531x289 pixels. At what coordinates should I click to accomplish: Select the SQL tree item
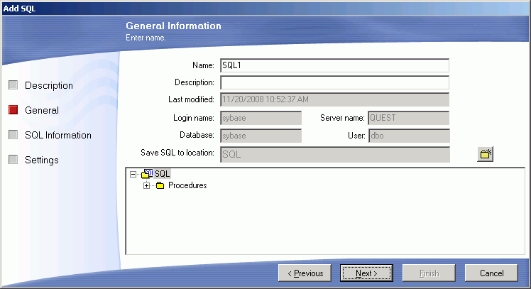tap(163, 174)
